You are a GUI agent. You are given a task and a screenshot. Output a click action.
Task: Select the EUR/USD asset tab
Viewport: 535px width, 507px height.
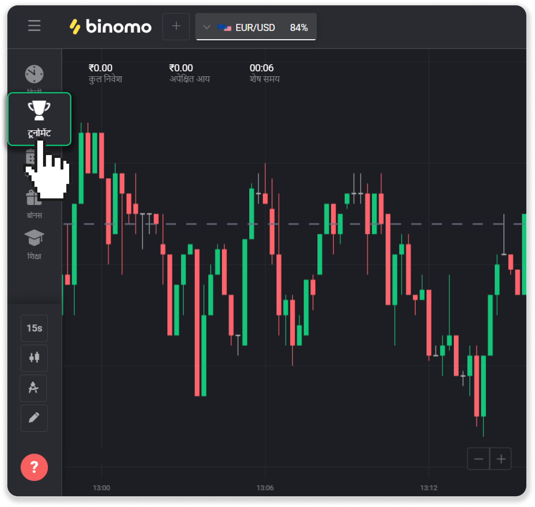point(255,27)
